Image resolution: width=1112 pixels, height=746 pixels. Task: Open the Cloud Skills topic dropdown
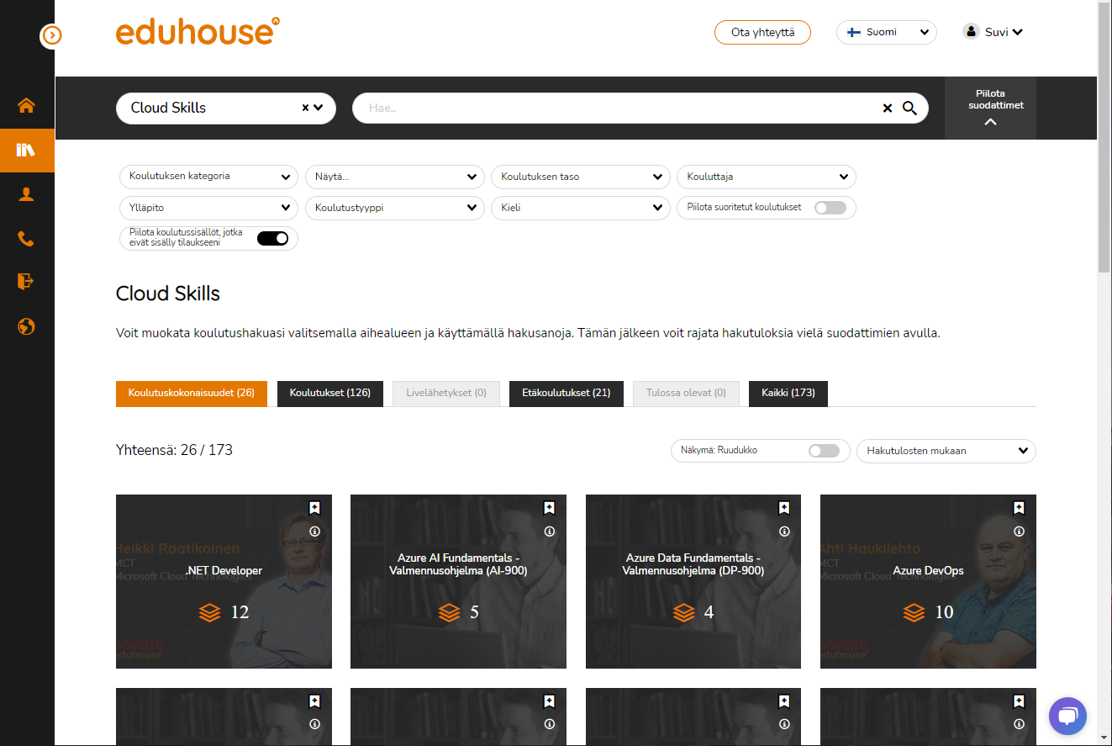pos(226,108)
